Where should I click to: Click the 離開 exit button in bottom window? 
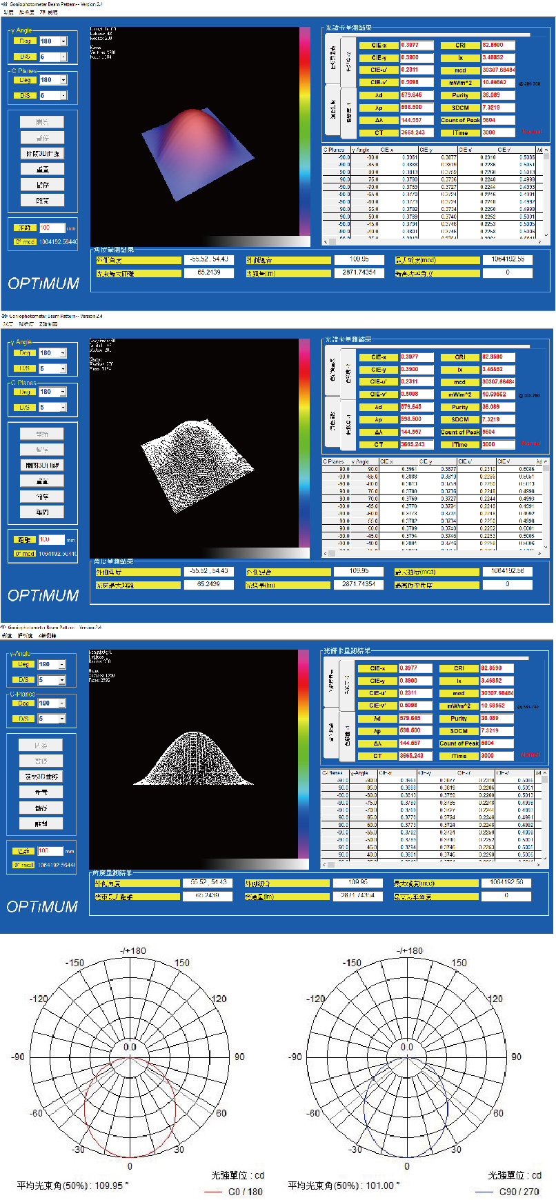click(41, 823)
